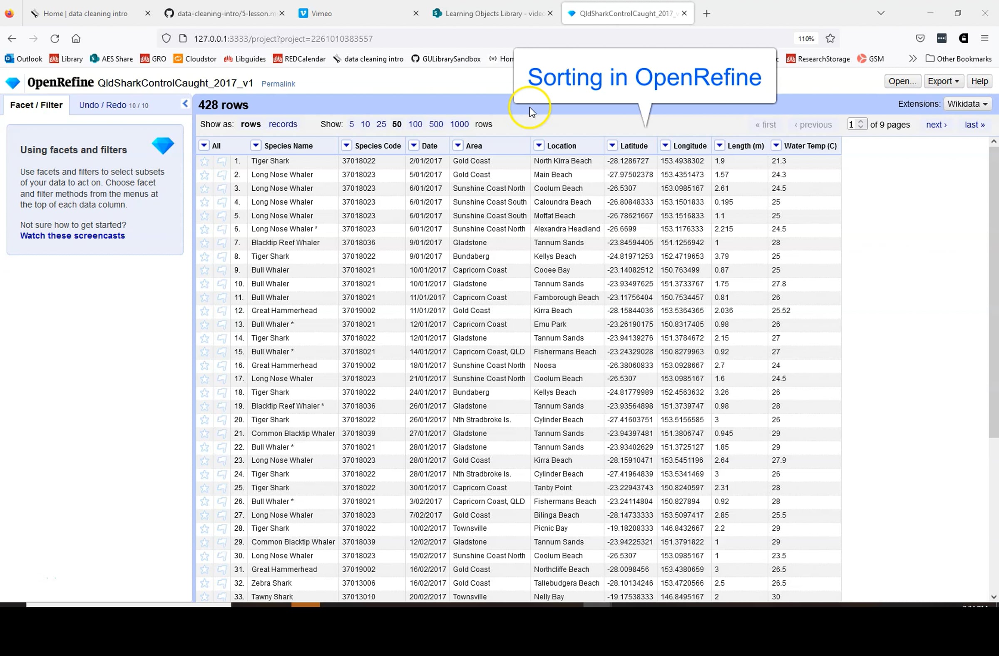The height and width of the screenshot is (656, 999).
Task: Star row 7 Blacktip Reef Whaler
Action: point(204,243)
